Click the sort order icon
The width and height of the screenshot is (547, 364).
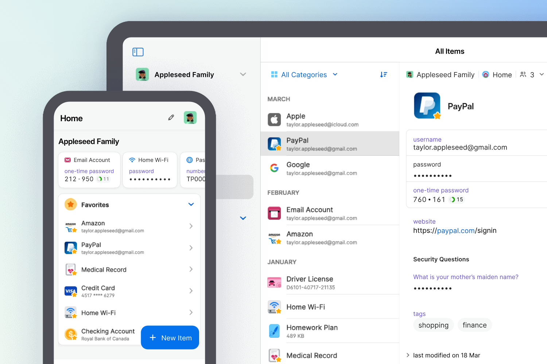click(x=383, y=75)
